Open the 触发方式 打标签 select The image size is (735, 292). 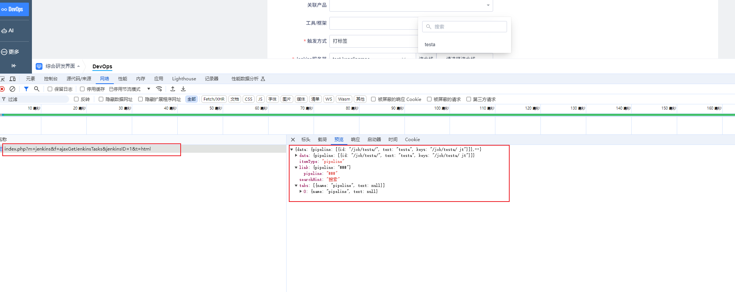point(374,41)
